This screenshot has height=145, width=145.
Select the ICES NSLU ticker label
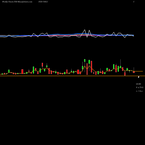43,2
